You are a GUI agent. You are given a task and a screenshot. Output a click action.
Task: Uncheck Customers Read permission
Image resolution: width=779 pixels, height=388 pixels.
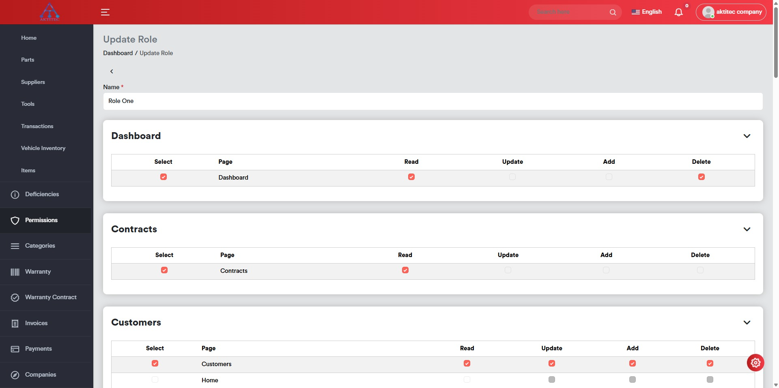coord(467,363)
